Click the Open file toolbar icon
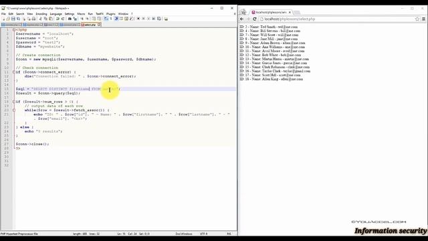This screenshot has height=241, width=428. (8, 19)
